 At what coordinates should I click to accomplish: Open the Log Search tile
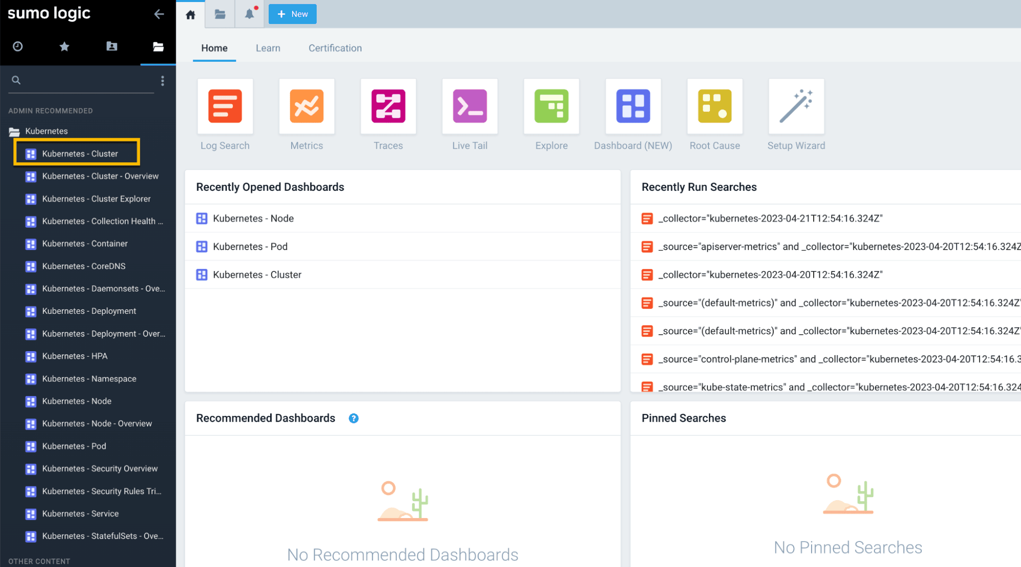(x=225, y=106)
